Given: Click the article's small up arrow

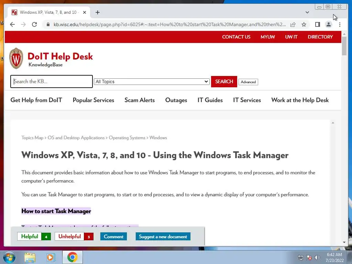Looking at the screenshot, I should 333,123.
